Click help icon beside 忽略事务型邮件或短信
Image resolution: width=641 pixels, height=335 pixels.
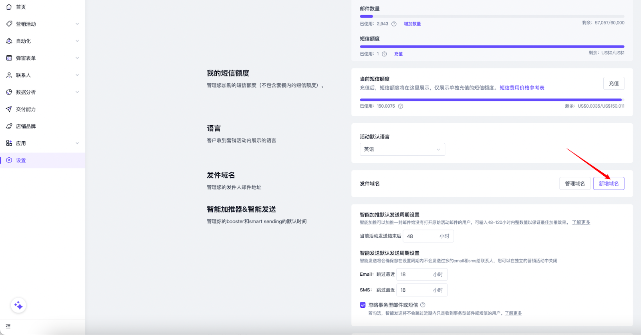point(423,305)
